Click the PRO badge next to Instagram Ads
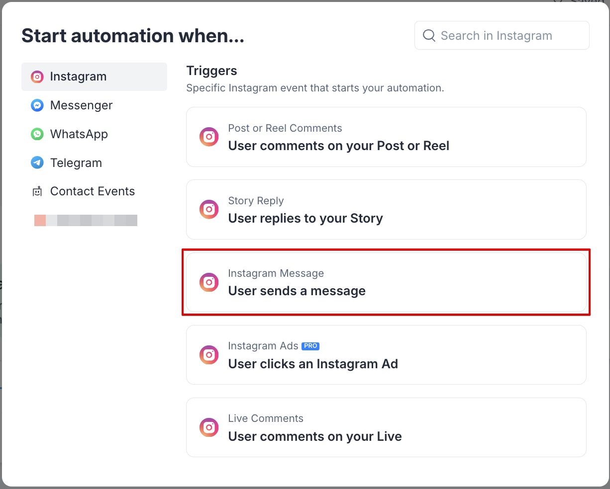610x489 pixels. pyautogui.click(x=310, y=346)
